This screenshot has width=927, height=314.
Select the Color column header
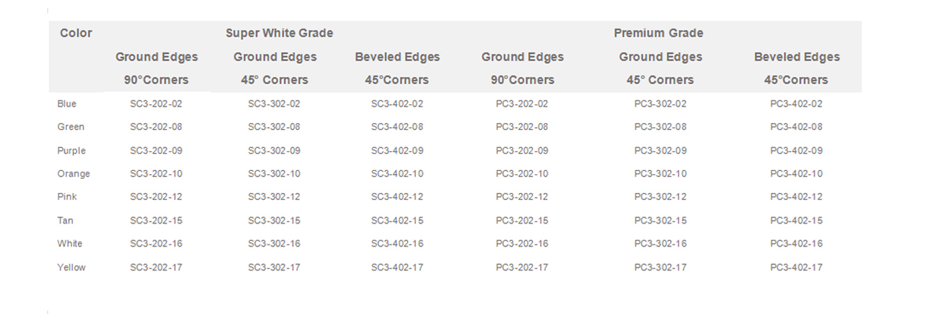(x=76, y=33)
